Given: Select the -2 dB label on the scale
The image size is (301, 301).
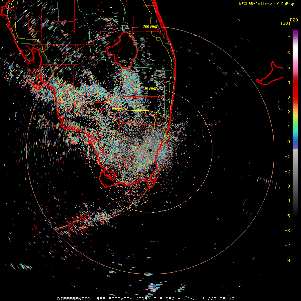Looking at the screenshot, I should pyautogui.click(x=287, y=171).
